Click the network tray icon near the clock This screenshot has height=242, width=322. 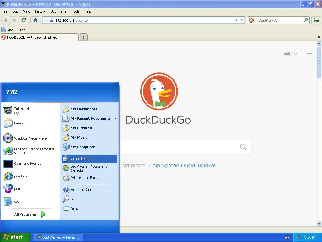(299, 238)
